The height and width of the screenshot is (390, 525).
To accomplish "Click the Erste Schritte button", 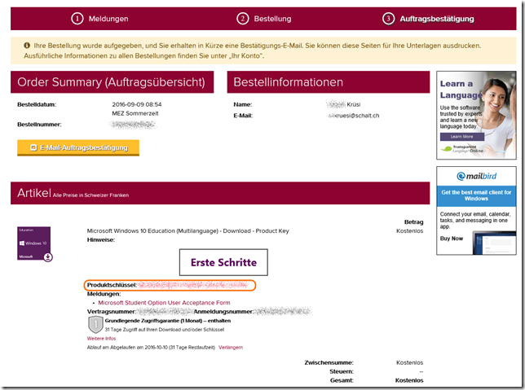I will [x=223, y=262].
